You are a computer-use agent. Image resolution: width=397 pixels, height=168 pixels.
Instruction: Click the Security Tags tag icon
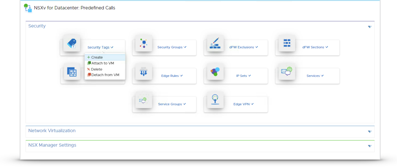(x=72, y=44)
